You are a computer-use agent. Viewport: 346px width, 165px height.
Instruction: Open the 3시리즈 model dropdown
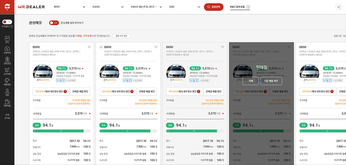pyautogui.click(x=108, y=7)
